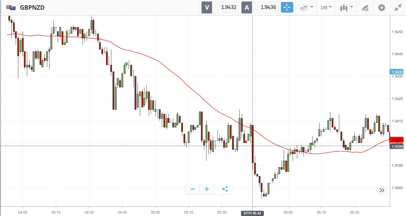Select the drawing tools pencil icon
The image size is (406, 216).
pyautogui.click(x=365, y=8)
